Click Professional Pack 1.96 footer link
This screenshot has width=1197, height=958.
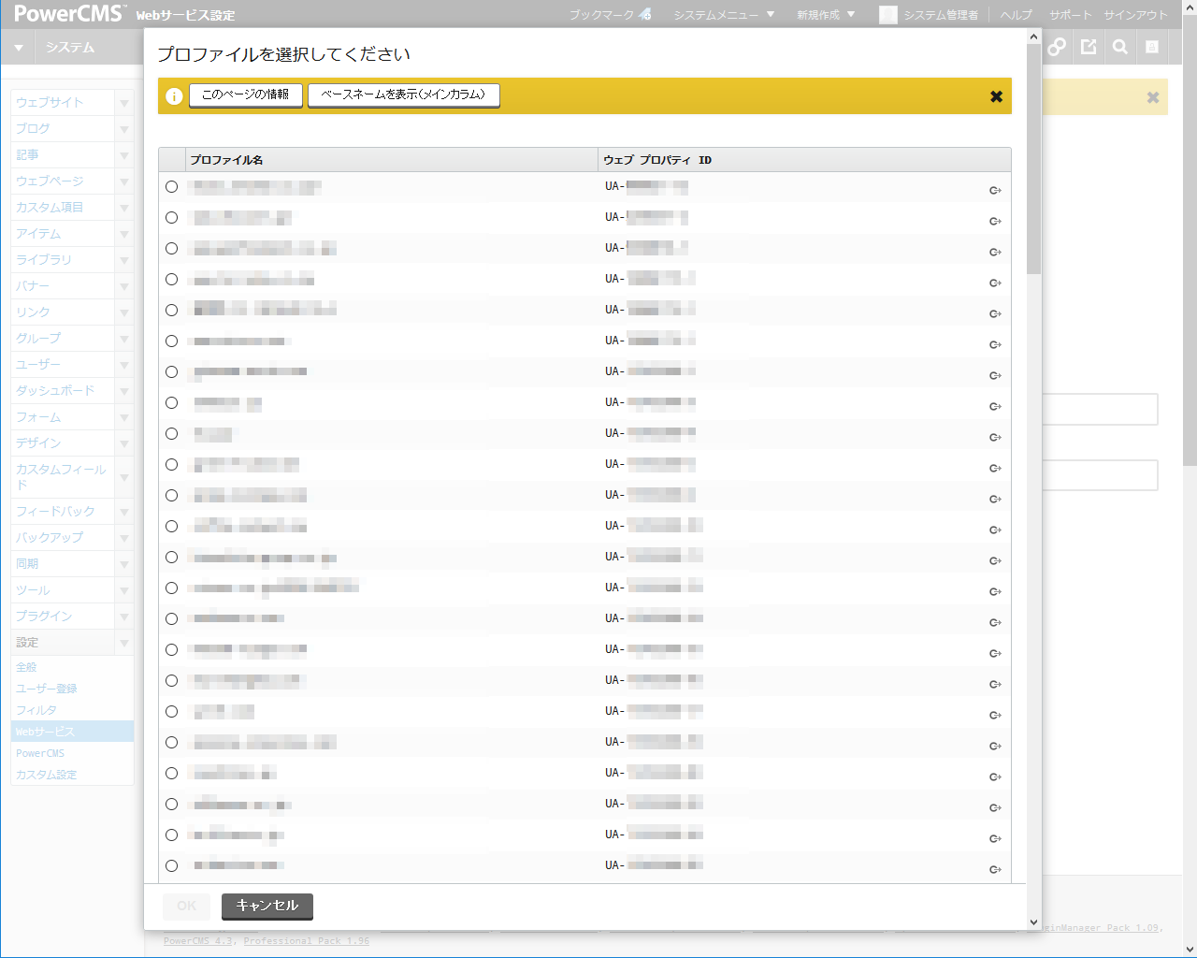coord(306,941)
